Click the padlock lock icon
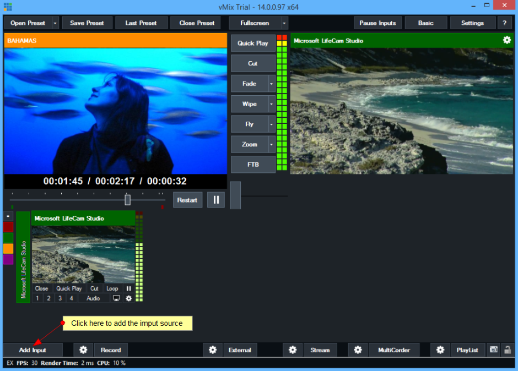This screenshot has height=371, width=518. tap(507, 350)
